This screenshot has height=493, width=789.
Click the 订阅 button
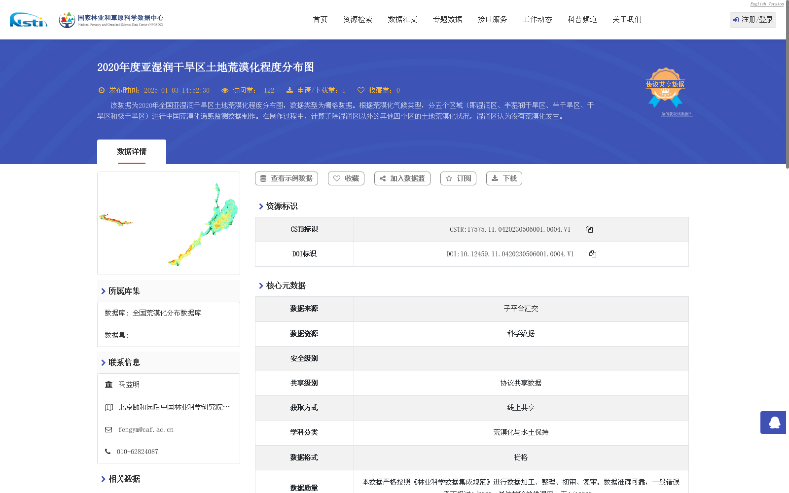coord(458,178)
